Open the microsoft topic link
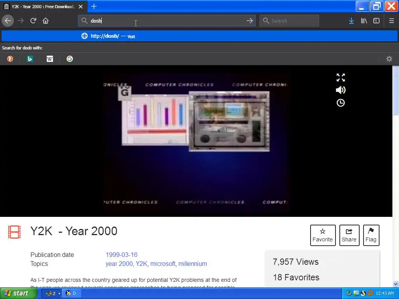Image resolution: width=399 pixels, height=299 pixels. [x=163, y=264]
